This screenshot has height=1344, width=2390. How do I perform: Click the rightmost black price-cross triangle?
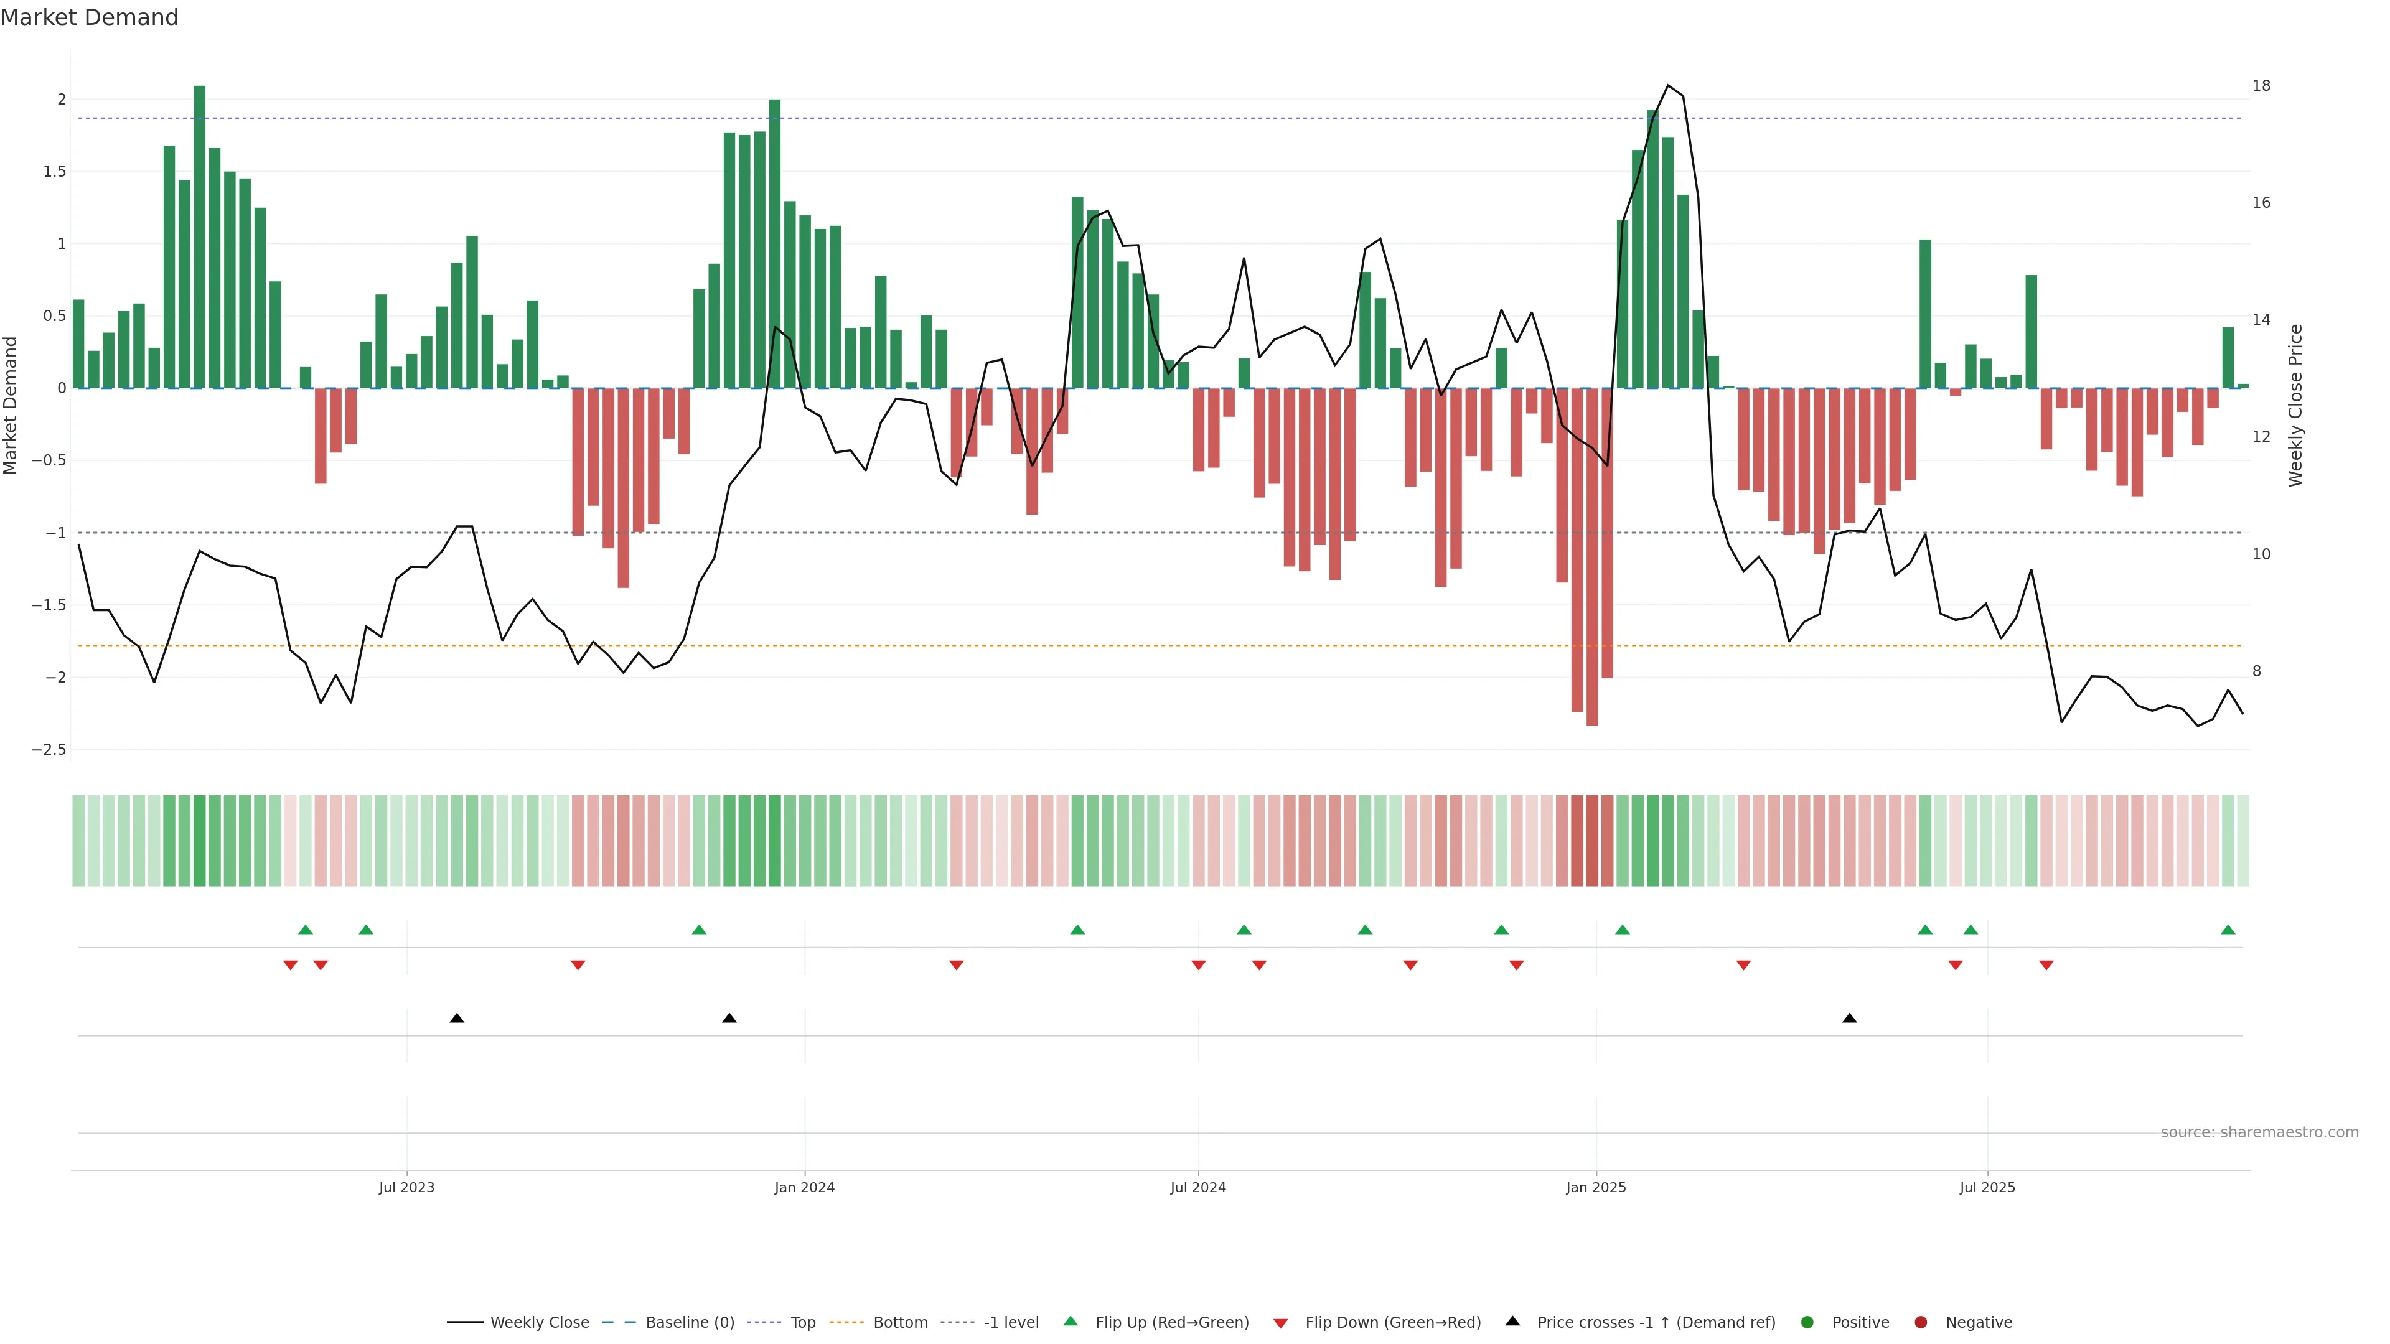tap(1849, 1019)
